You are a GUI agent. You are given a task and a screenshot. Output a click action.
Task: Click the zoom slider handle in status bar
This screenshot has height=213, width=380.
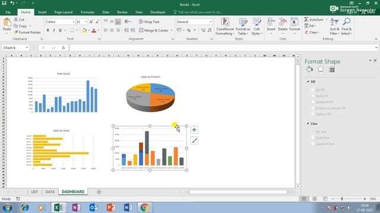[342, 199]
